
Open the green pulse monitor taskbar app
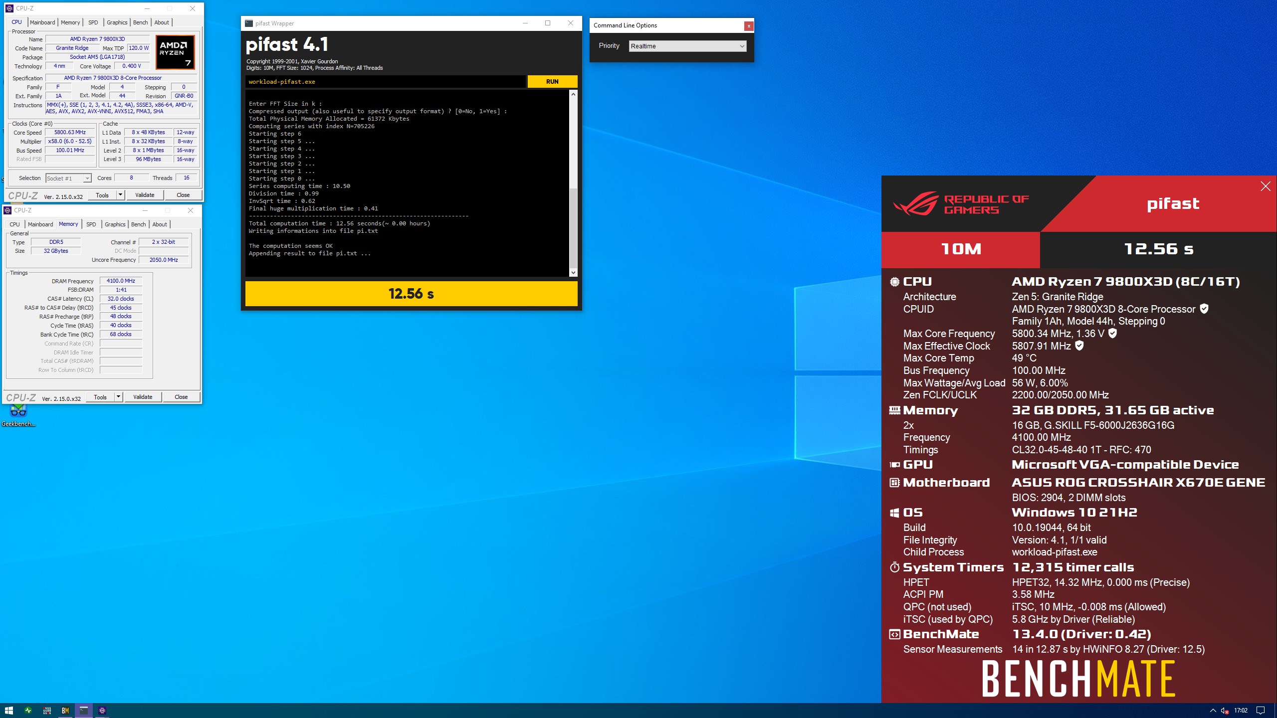coord(28,711)
